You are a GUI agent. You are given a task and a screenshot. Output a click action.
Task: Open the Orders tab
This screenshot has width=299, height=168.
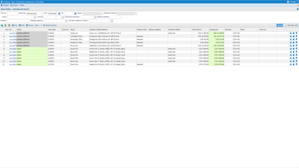pos(22,5)
